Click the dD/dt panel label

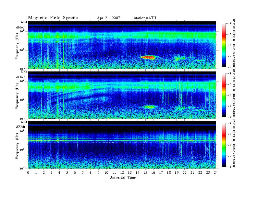point(21,77)
